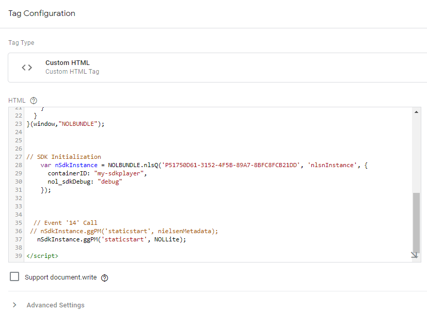The width and height of the screenshot is (427, 311).
Task: Select the Custom HTML tag type box
Action: (x=217, y=68)
